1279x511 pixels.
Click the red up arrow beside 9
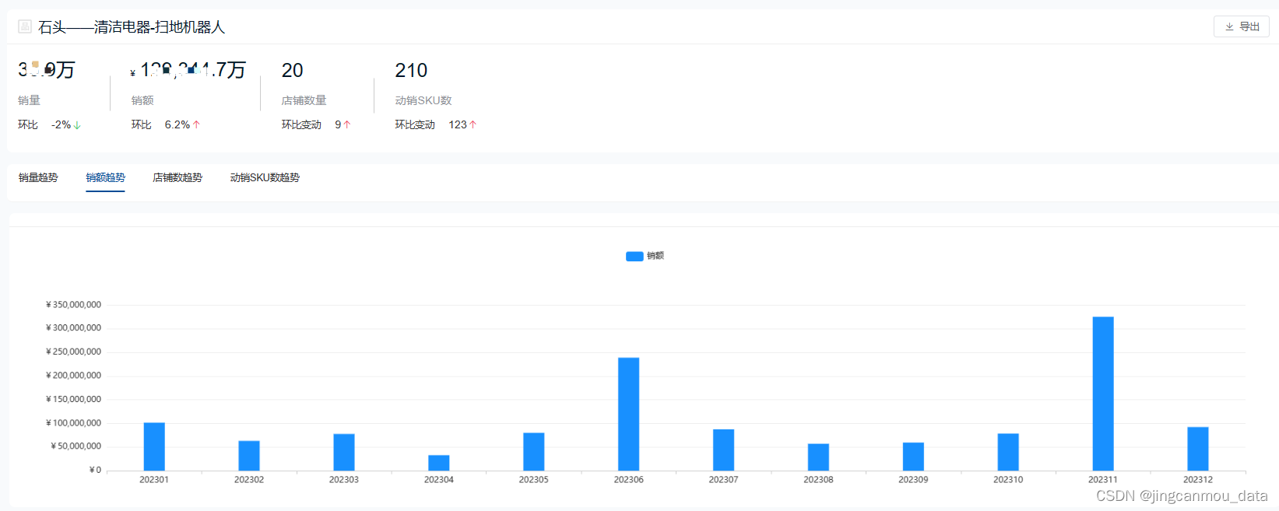[347, 124]
